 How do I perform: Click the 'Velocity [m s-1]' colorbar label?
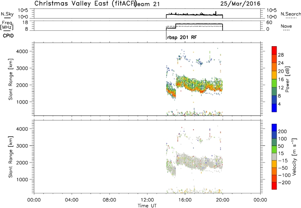point(294,157)
